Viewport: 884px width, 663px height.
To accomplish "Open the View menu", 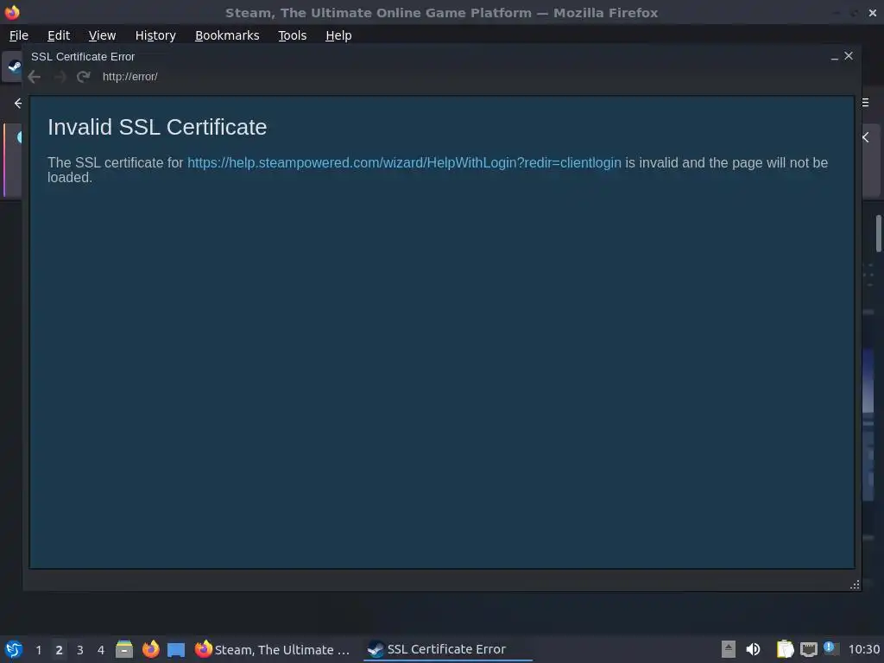I will 102,35.
